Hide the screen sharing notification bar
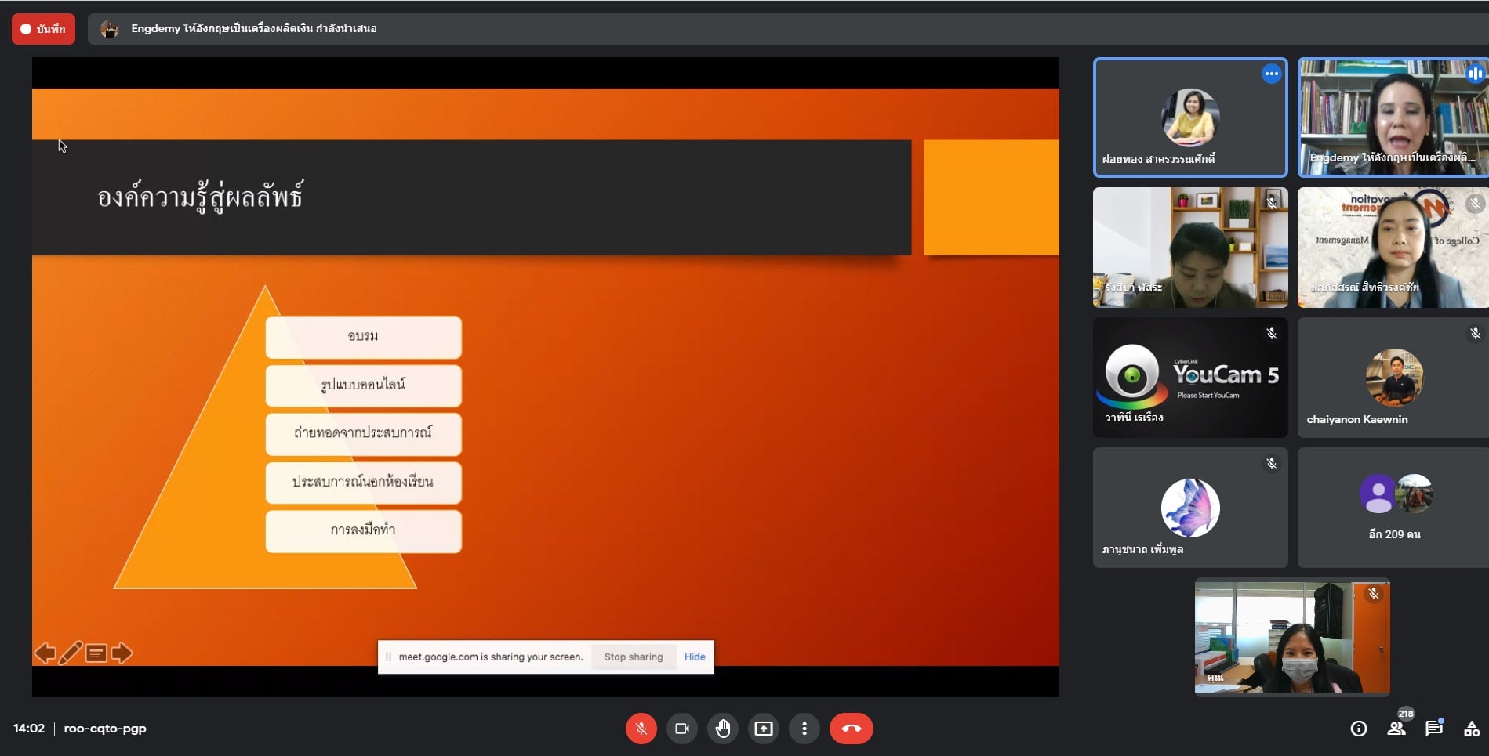 pyautogui.click(x=694, y=657)
